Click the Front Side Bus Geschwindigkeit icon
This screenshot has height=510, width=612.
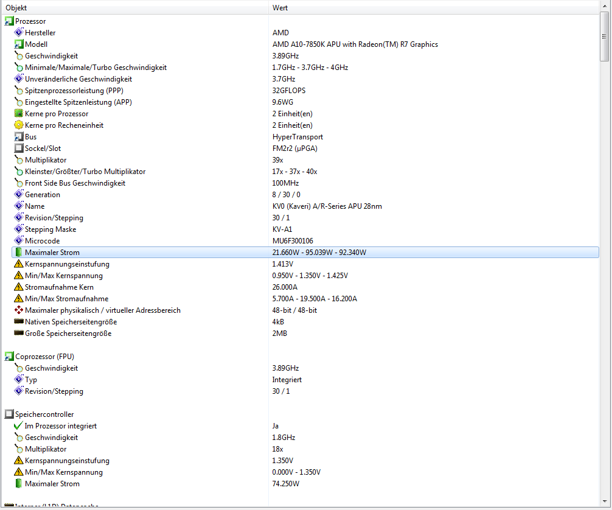pos(19,183)
